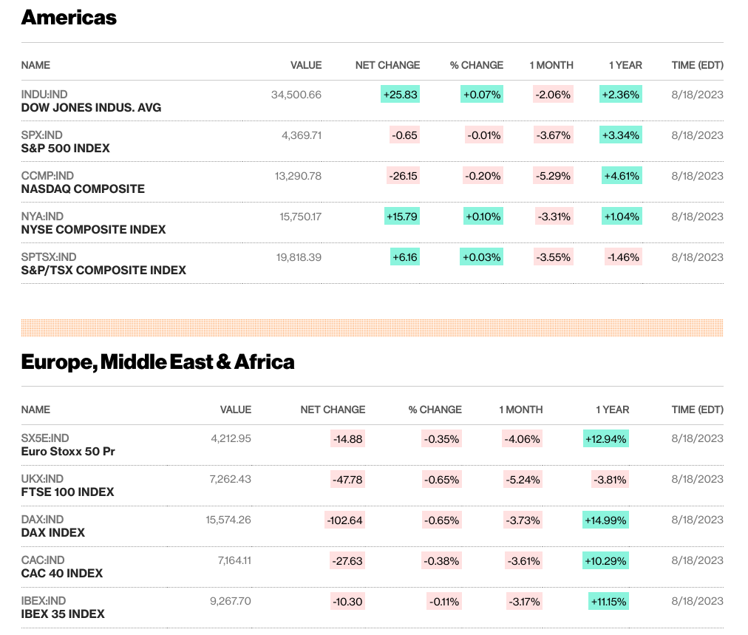This screenshot has width=748, height=635.
Task: Open the S&P/TSX COMPOSITE INDEX link
Action: (x=103, y=270)
